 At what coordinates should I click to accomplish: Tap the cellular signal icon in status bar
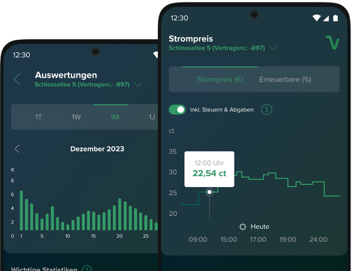[x=326, y=18]
